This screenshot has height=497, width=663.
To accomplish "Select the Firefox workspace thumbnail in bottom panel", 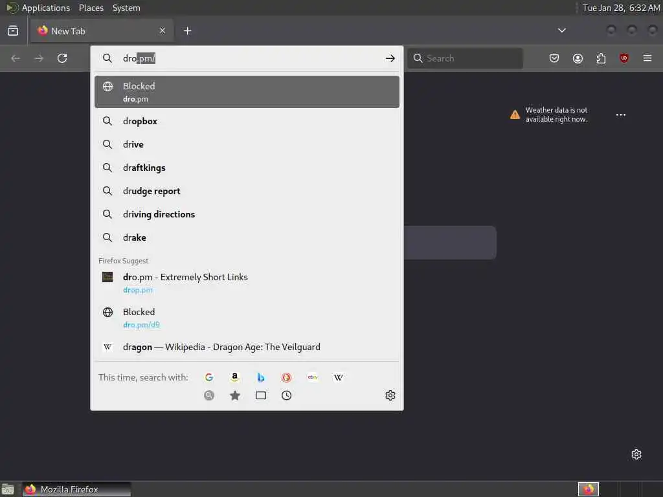I will point(589,489).
